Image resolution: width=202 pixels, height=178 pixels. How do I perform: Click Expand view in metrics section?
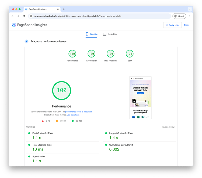(x=168, y=127)
